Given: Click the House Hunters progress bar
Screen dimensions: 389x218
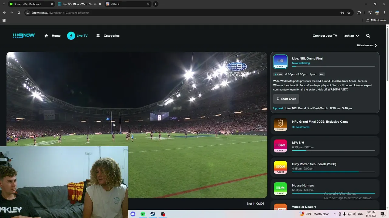Looking at the screenshot, I should tap(333, 193).
